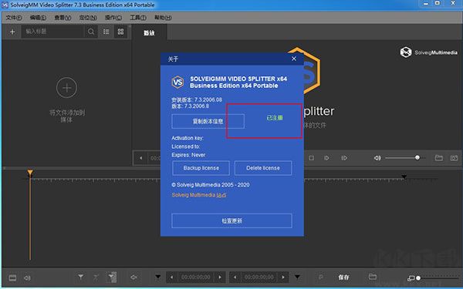Click the large circular add-file button
The width and height of the screenshot is (463, 289).
click(x=66, y=88)
